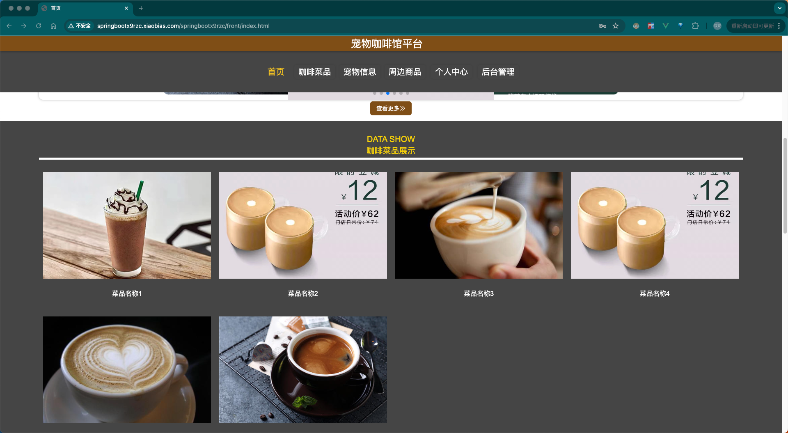The image size is (788, 433).
Task: Go back to previous page
Action: click(x=9, y=26)
